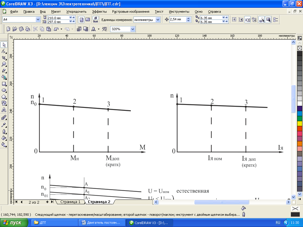Toggle Snap to Objects

pyautogui.click(x=247, y=20)
